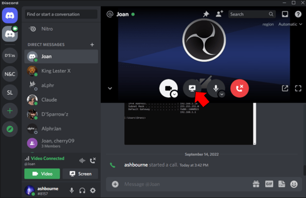Mute microphone in call controls
Viewport: 306px width, 198px height.
click(x=216, y=88)
